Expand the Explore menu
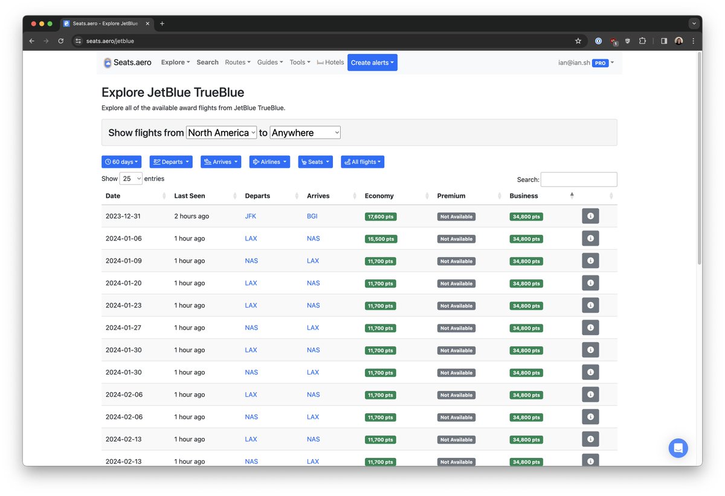Viewport: 725px width, 496px height. pos(175,62)
